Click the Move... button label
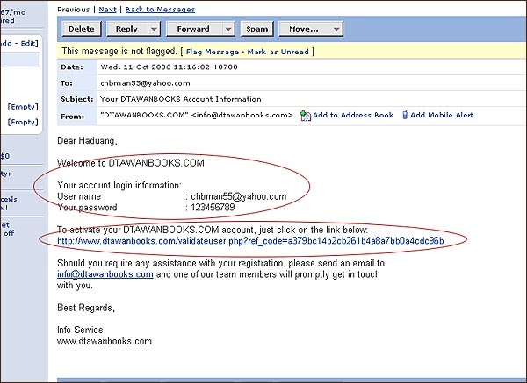 click(304, 29)
